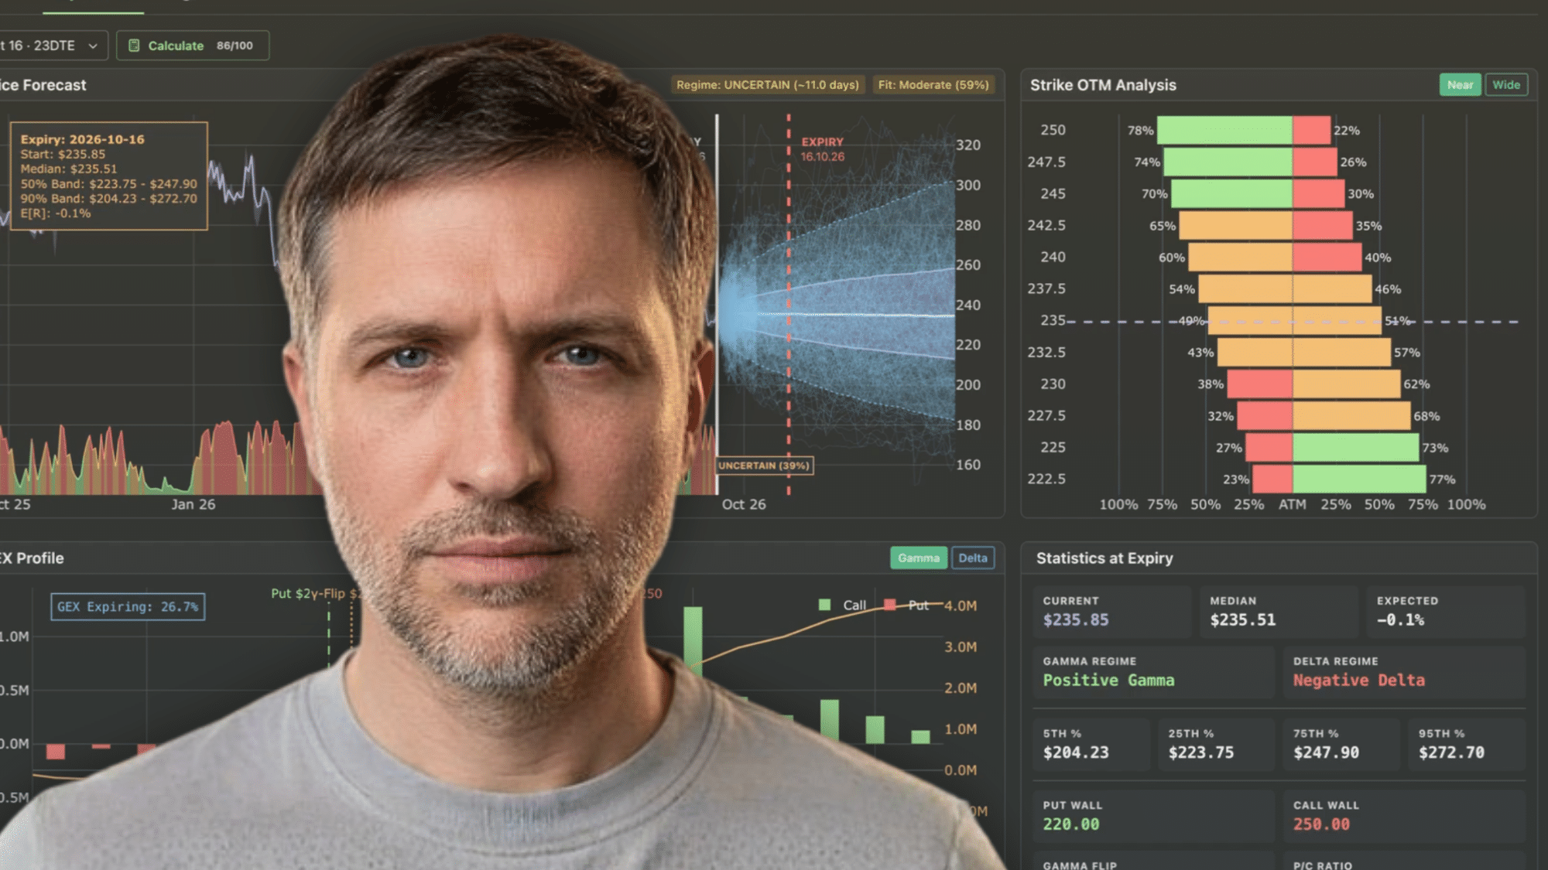Click the red Put legend swatch

pos(890,605)
